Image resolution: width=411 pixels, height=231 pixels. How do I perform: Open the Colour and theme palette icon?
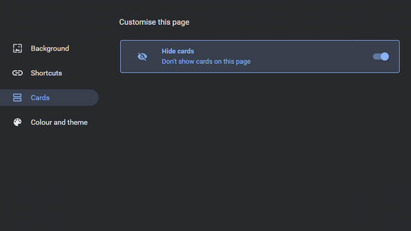click(x=17, y=122)
